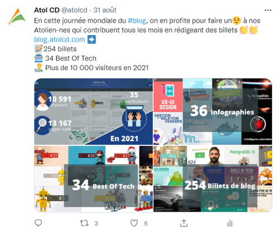
Task: Click the blue right-arrow emoji
Action: 92,39
